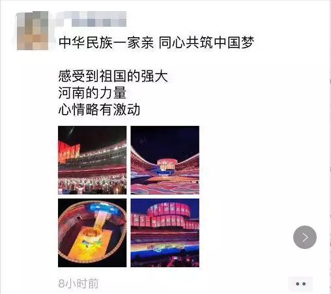This screenshot has width=331, height=294.
Task: Select the phrase 同心共筑中国梦
Action: (207, 42)
